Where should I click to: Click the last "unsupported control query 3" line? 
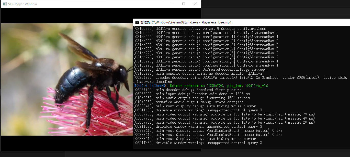[234, 143]
